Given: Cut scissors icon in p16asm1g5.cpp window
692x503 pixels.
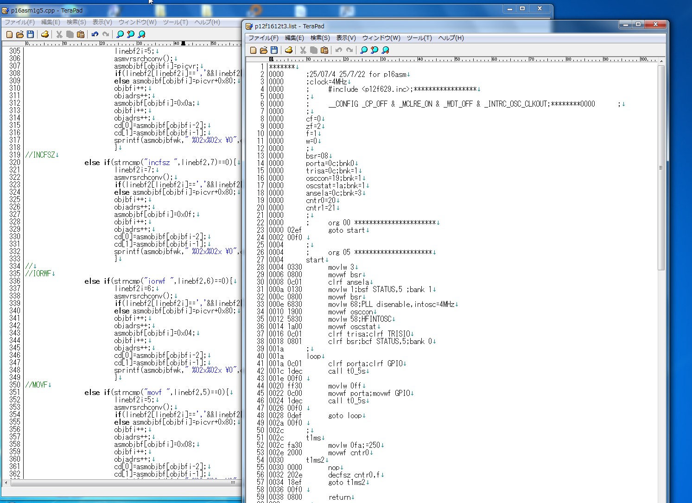Looking at the screenshot, I should (59, 34).
